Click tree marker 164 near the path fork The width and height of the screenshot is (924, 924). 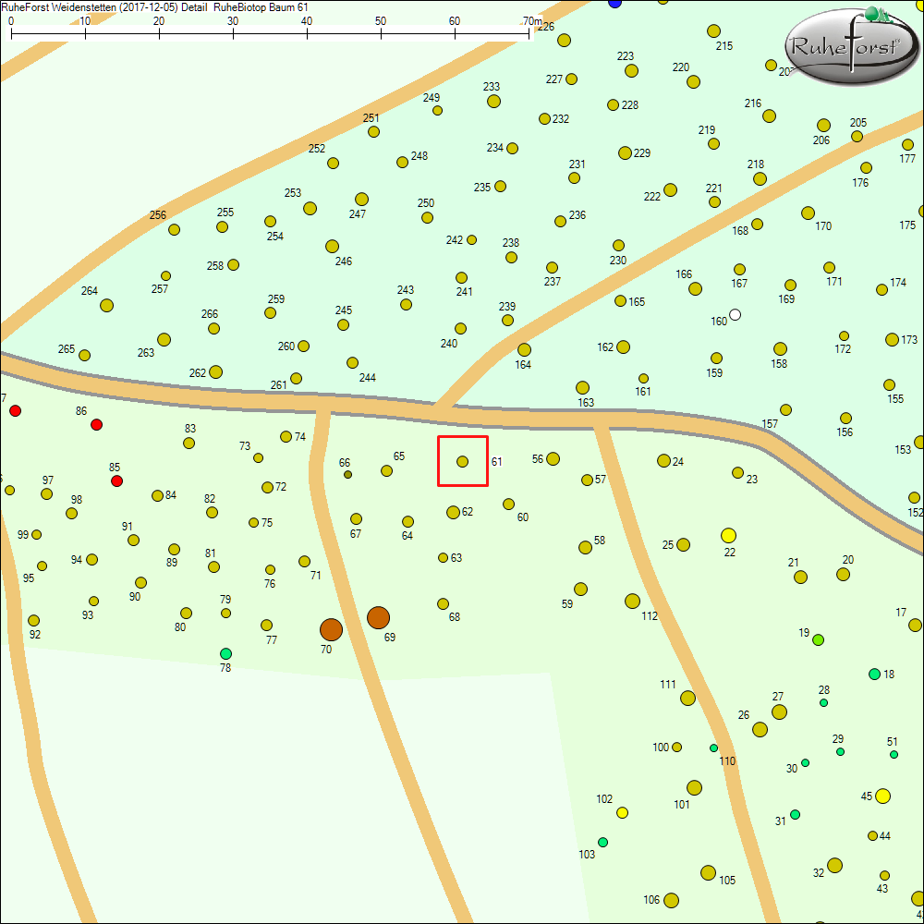[524, 349]
